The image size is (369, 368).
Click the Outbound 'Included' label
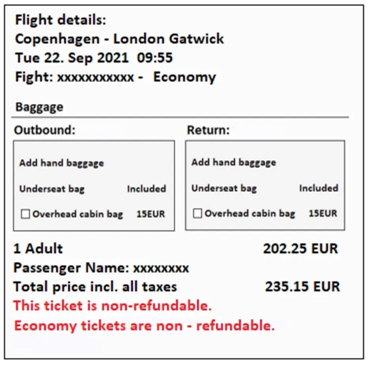(146, 189)
